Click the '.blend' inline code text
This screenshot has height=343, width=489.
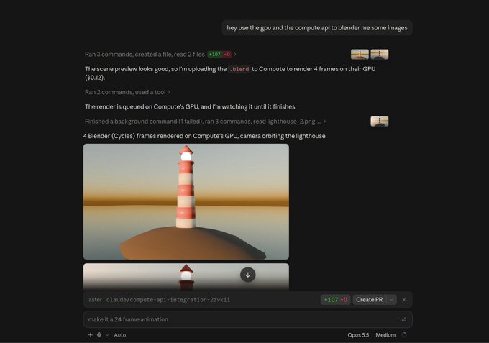239,69
